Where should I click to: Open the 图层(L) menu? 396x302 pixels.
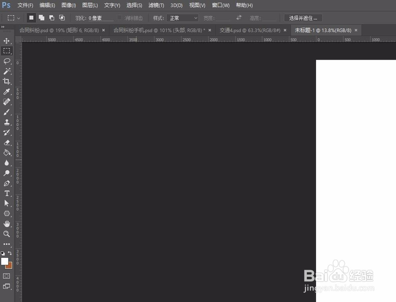[x=90, y=5]
